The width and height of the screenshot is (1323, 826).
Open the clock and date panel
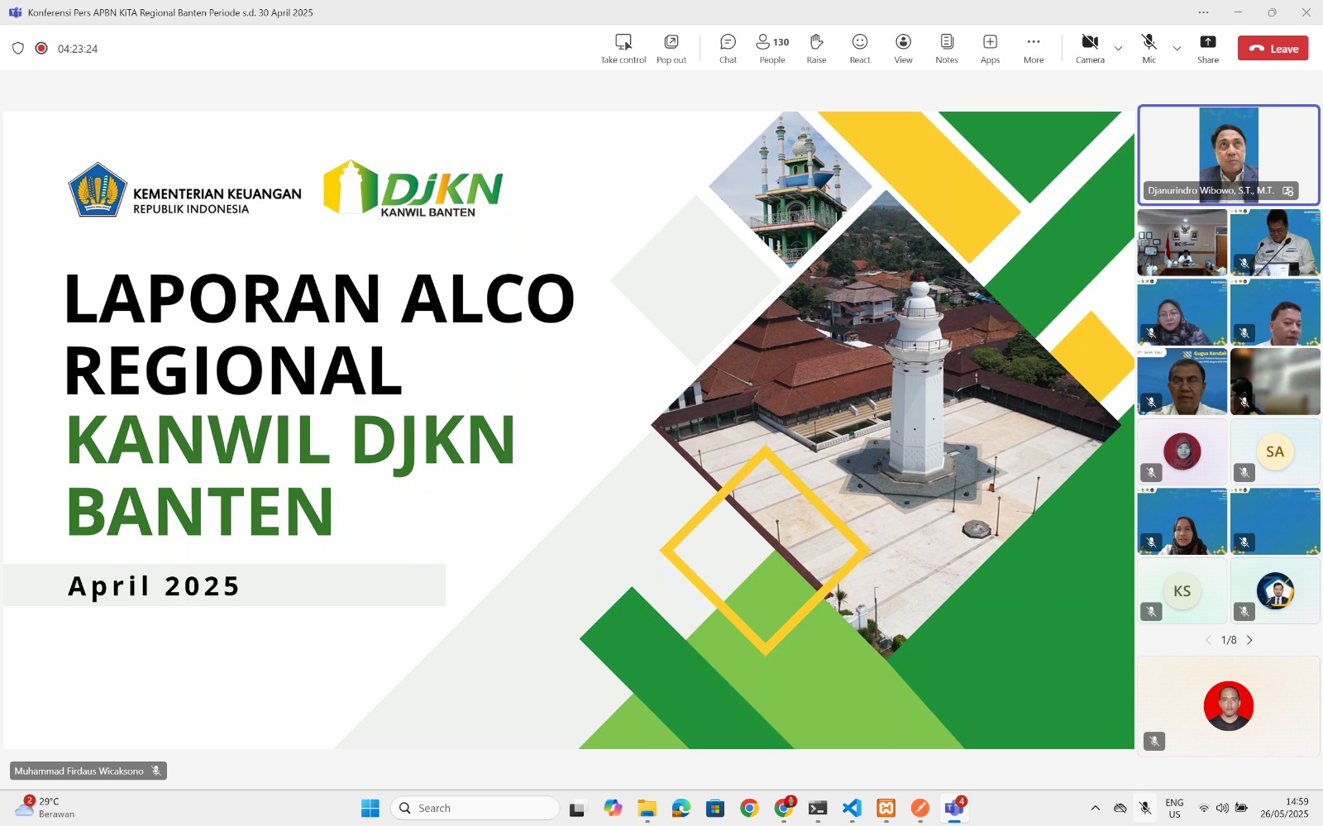pos(1284,808)
